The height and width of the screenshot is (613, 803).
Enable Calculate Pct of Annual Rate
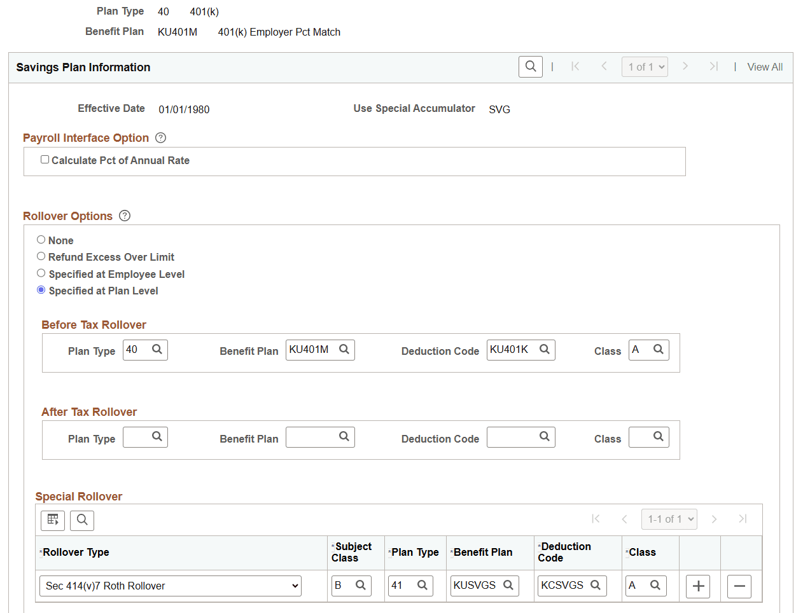(45, 159)
